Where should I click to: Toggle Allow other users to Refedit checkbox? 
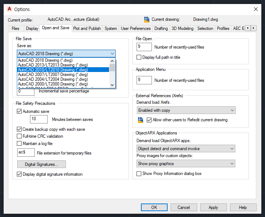coord(149,120)
